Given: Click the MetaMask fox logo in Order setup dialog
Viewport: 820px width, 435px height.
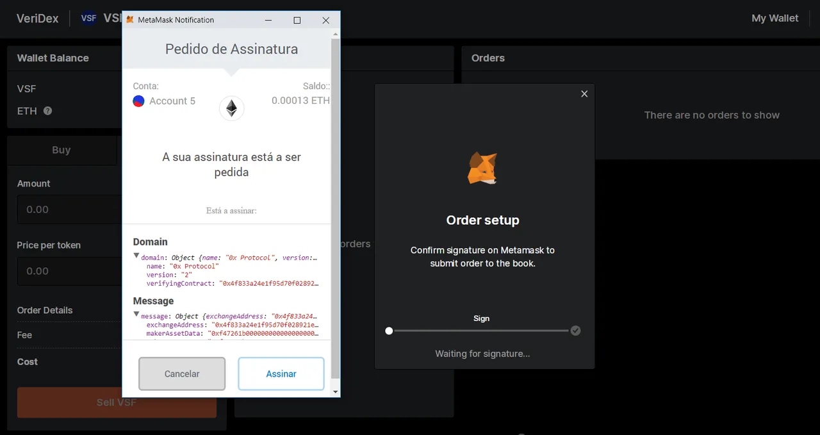Looking at the screenshot, I should tap(483, 168).
